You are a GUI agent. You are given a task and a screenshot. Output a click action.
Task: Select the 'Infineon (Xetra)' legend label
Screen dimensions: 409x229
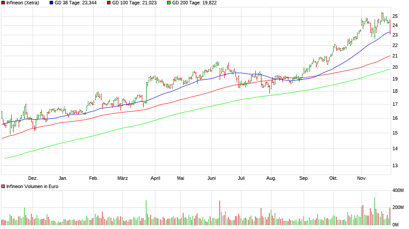[x=23, y=3]
